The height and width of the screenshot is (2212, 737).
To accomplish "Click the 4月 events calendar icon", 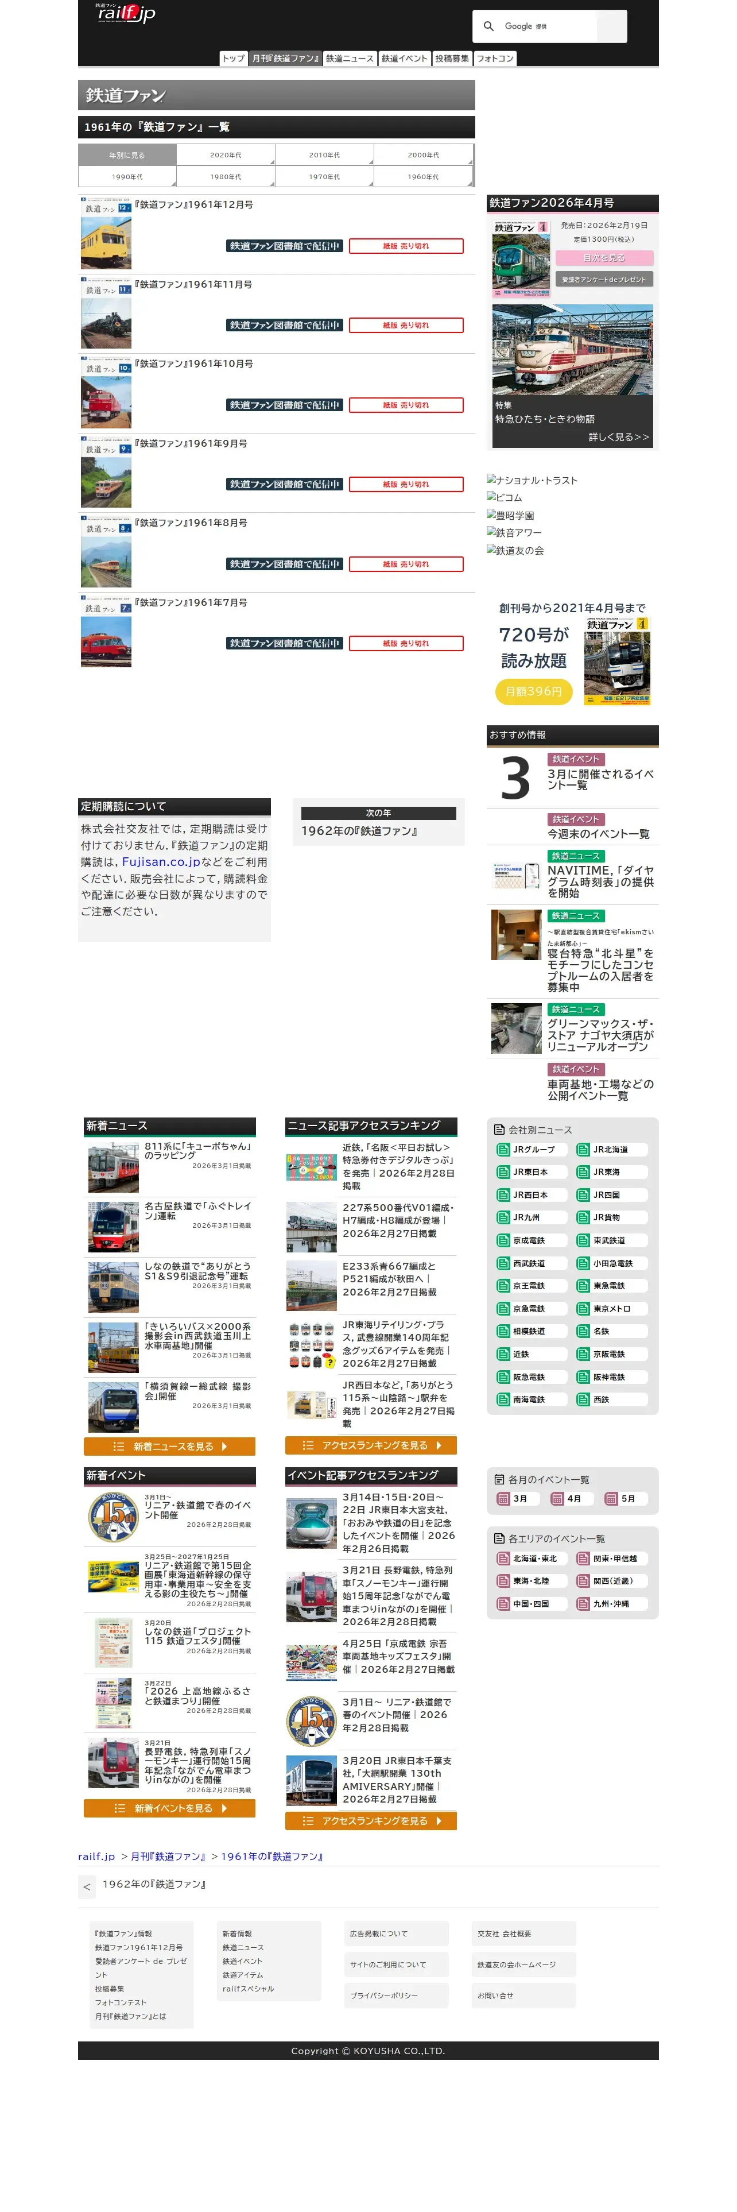I will click(558, 1499).
